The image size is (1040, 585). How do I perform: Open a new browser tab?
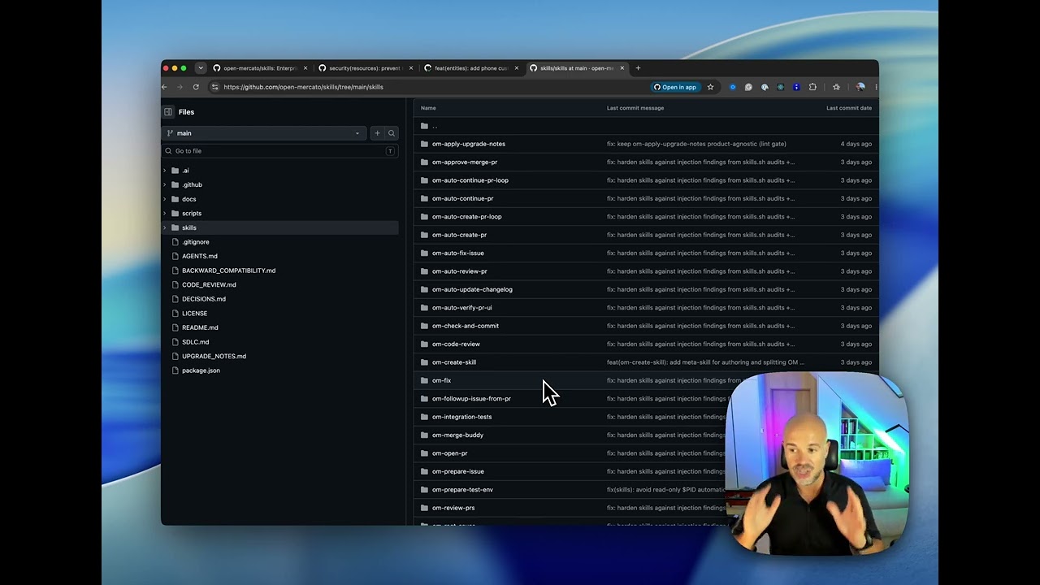(638, 68)
